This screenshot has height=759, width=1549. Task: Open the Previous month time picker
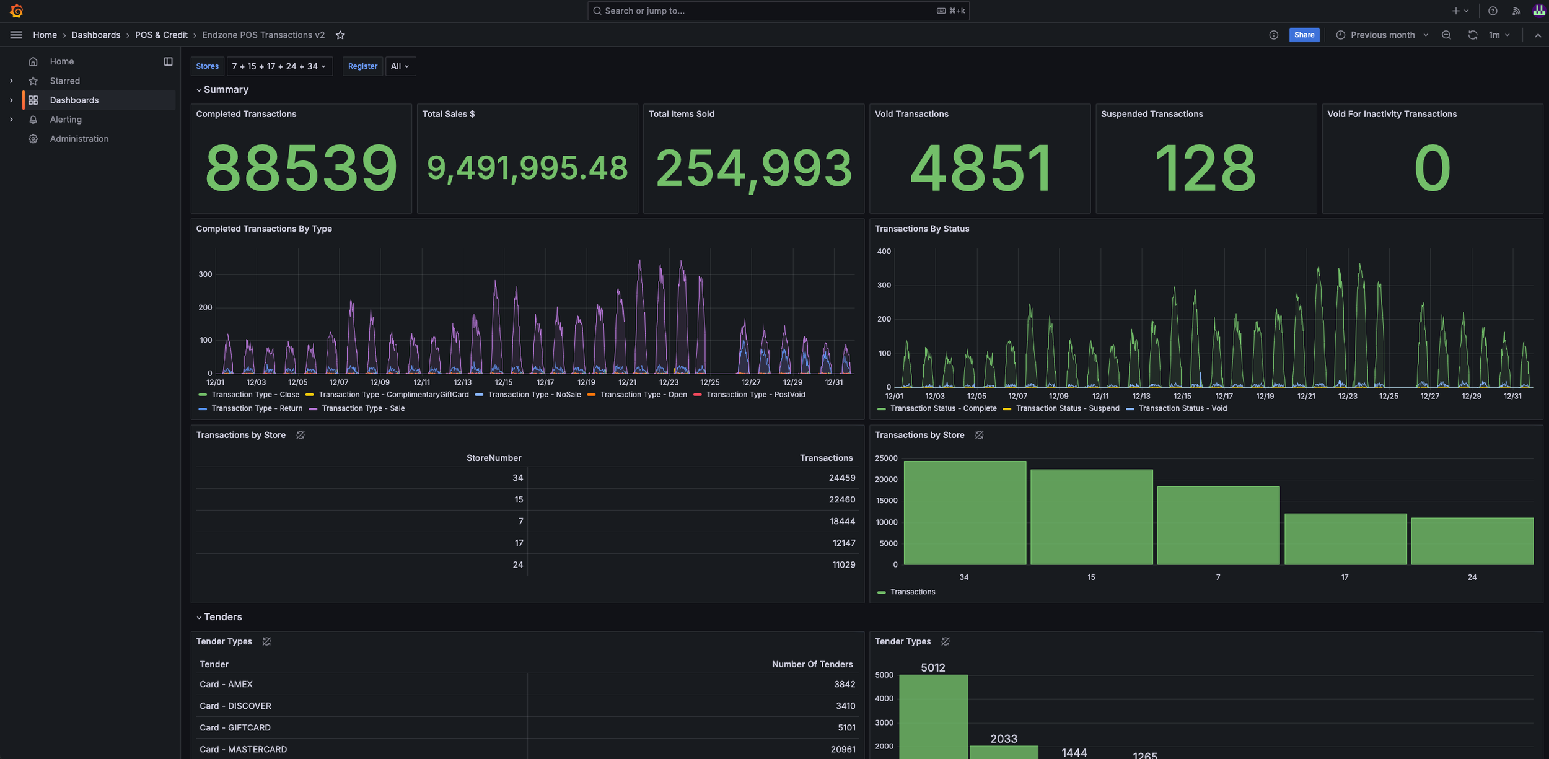tap(1382, 35)
